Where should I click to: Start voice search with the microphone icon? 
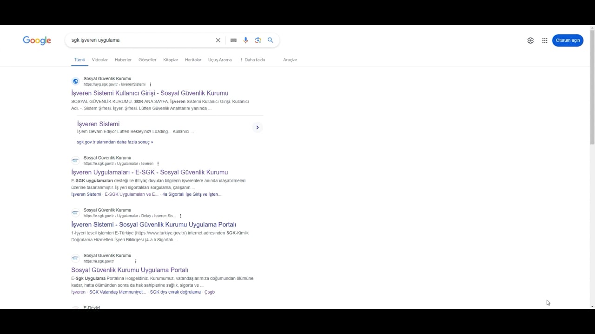click(246, 40)
